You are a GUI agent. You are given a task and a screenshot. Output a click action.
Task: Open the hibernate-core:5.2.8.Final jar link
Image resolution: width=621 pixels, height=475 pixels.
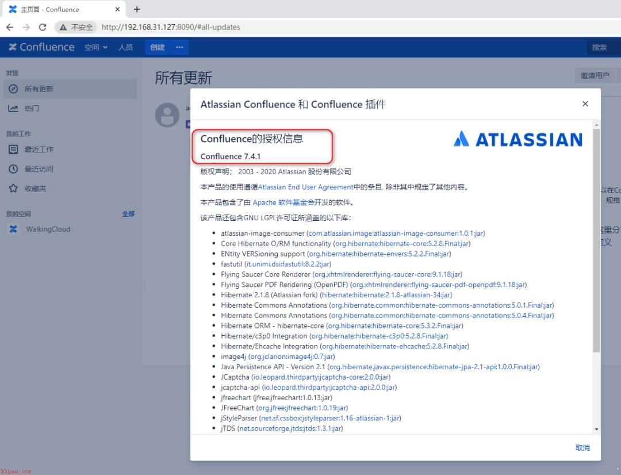click(402, 244)
